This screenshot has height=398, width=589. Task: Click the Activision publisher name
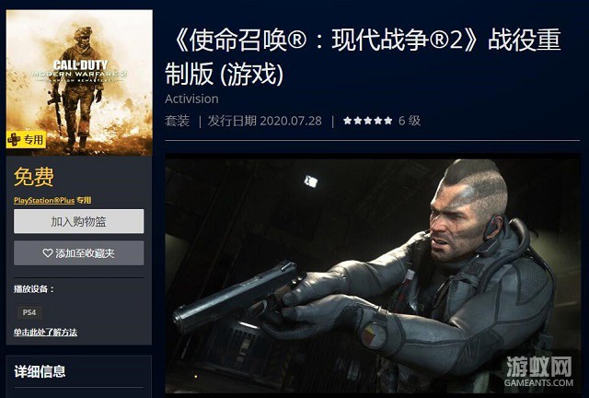191,99
